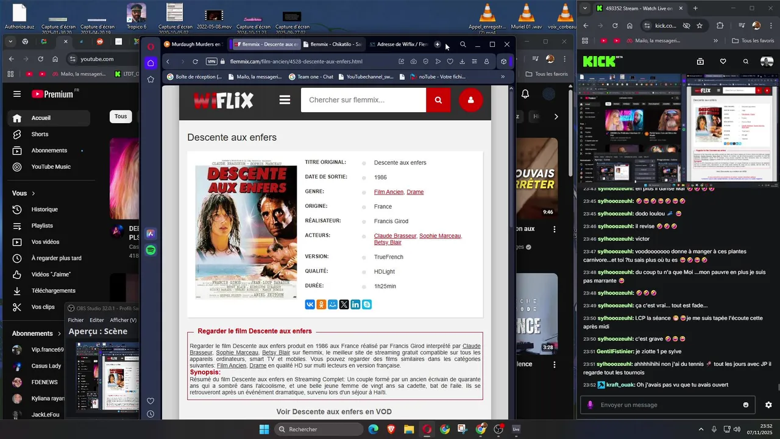Click Opera sidebar home icon

click(151, 63)
